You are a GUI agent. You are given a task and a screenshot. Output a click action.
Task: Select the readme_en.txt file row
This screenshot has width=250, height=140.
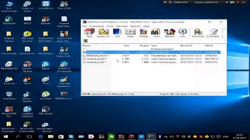click(x=151, y=59)
